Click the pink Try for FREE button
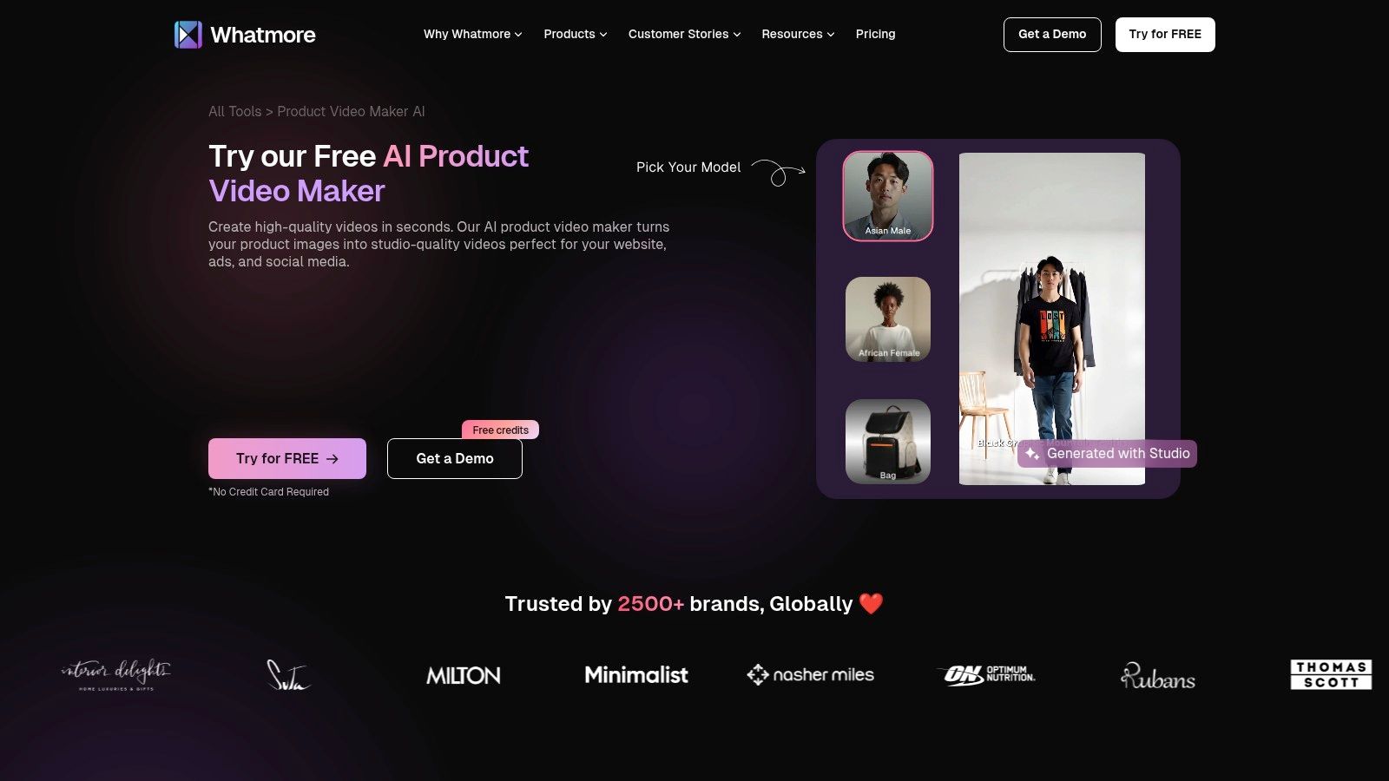 [287, 458]
